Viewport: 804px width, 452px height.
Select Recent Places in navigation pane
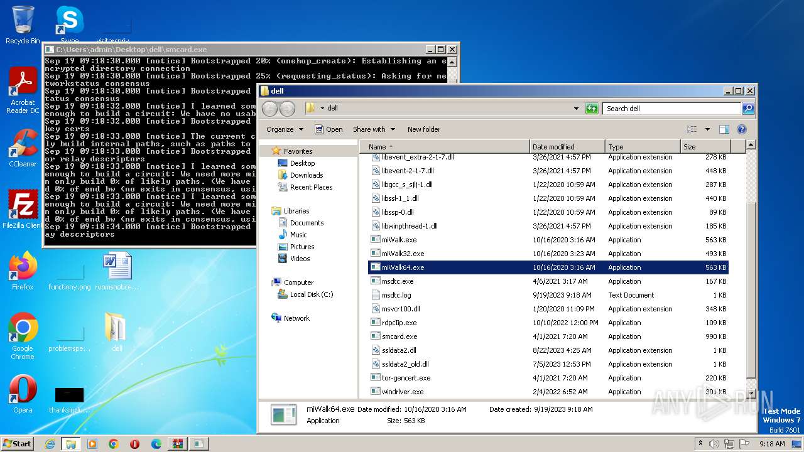pos(311,187)
